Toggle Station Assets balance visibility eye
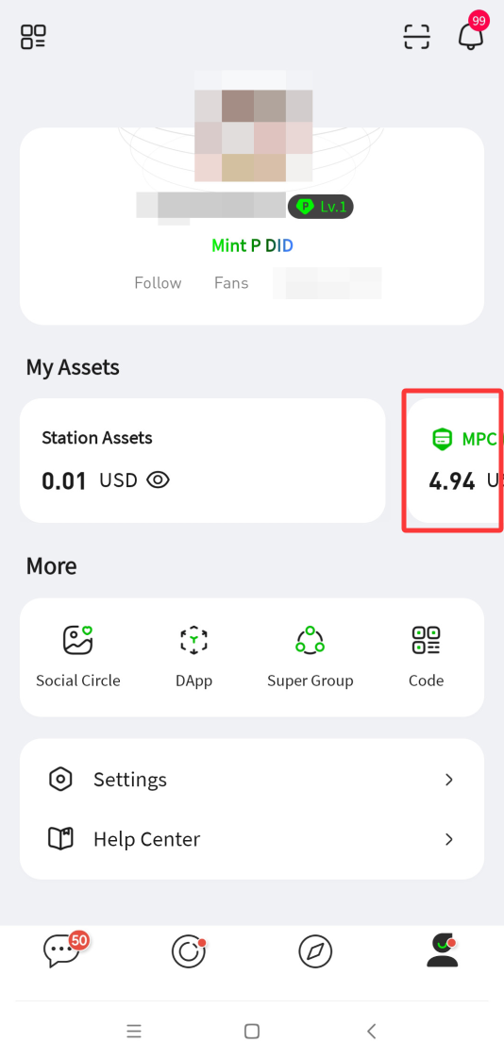Screen dimensions: 504x1059 [x=159, y=480]
